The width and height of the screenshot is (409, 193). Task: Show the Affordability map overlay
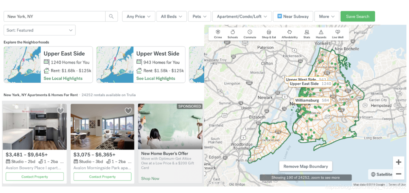click(x=290, y=34)
